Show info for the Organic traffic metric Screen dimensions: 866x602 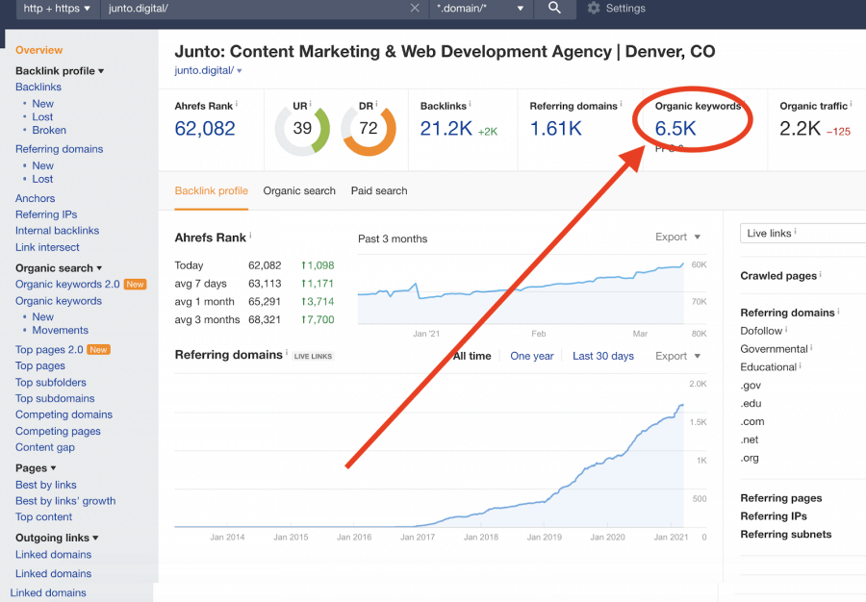click(852, 103)
